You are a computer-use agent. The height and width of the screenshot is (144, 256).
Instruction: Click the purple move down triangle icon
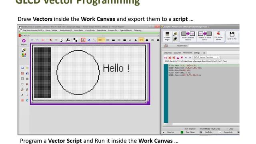point(182,58)
